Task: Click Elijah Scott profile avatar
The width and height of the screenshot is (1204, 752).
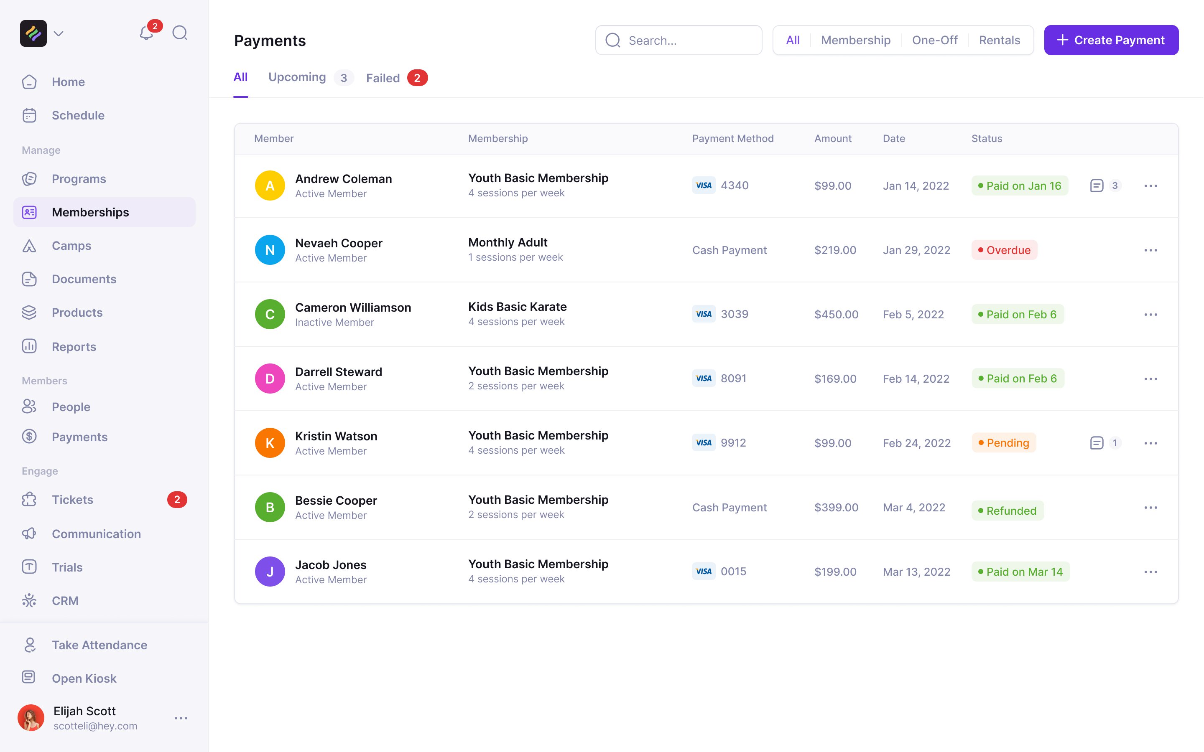Action: point(31,718)
